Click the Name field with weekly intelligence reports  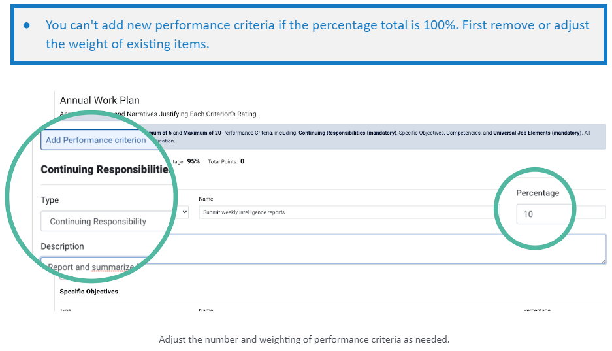(349, 212)
